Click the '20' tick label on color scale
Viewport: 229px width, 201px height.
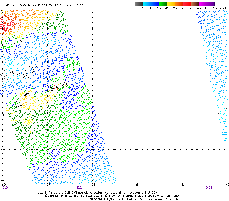tap(166, 8)
